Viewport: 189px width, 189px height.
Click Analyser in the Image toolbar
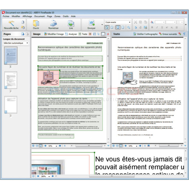[71, 34]
